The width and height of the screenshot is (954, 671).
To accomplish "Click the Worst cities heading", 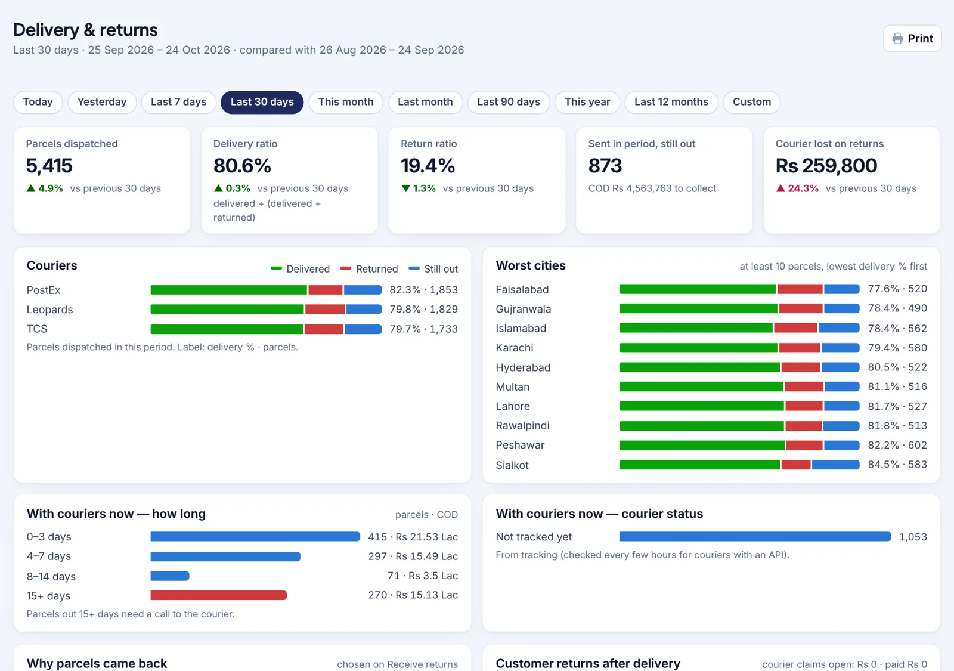I will pos(531,266).
